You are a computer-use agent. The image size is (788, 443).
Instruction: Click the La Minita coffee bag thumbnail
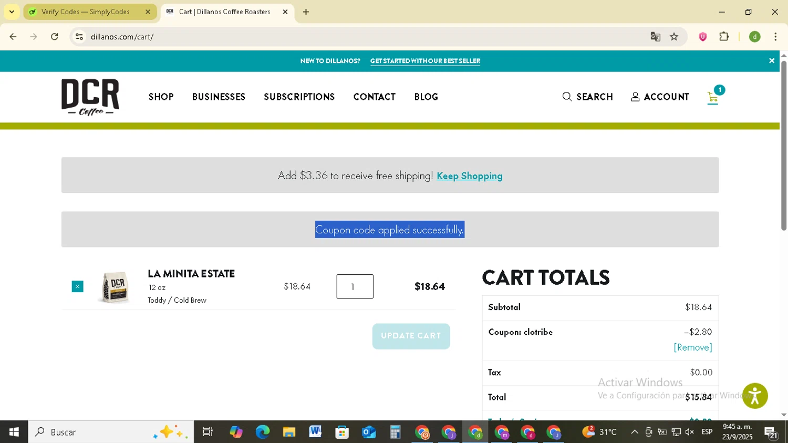(115, 287)
